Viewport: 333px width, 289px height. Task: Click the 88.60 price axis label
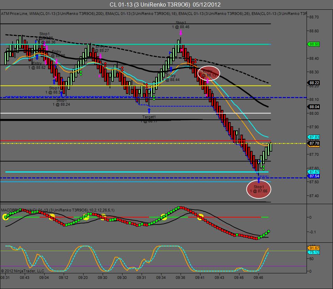(x=314, y=31)
